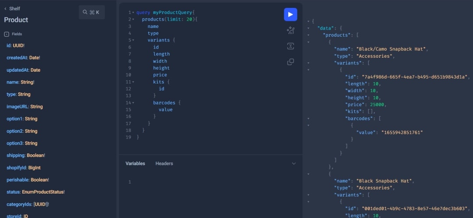Image resolution: width=473 pixels, height=218 pixels.
Task: Select the storeId field in docs
Action: pyautogui.click(x=14, y=215)
